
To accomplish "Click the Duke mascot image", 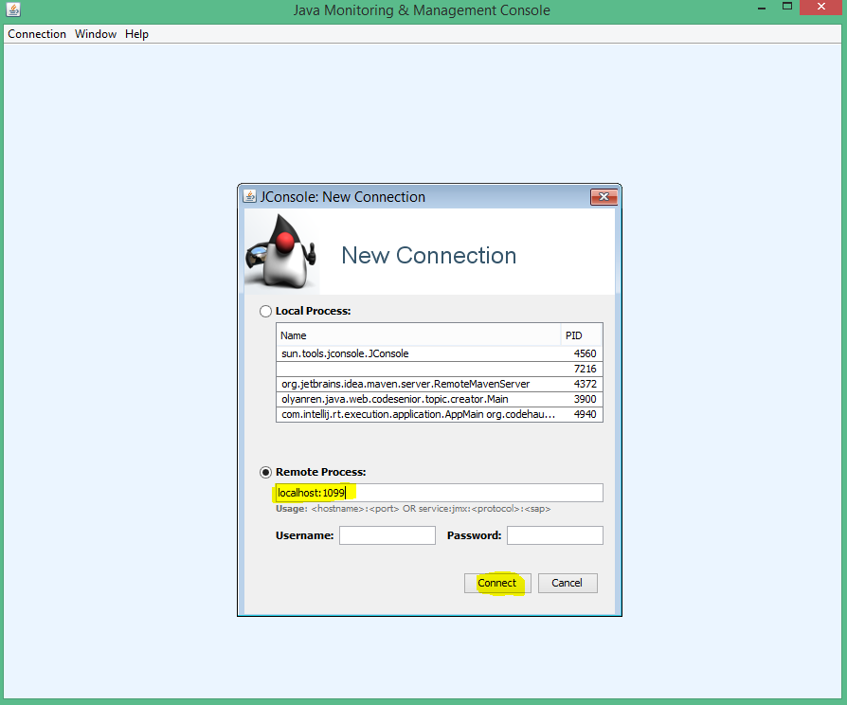I will (x=281, y=251).
